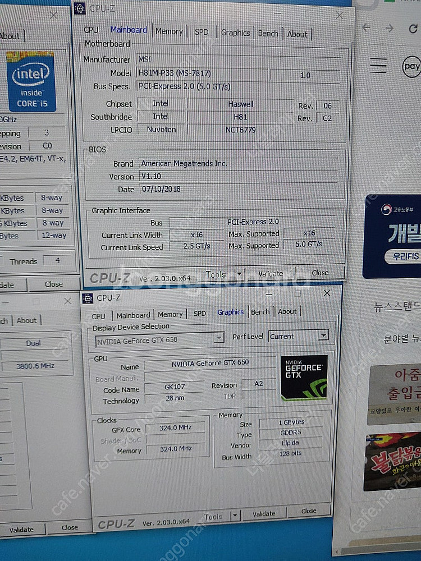421x561 pixels.
Task: Click Southbridge H81 value field
Action: point(240,117)
